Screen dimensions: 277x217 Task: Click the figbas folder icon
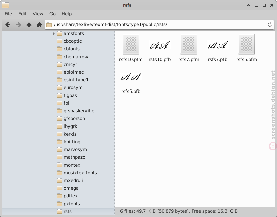tap(60, 95)
